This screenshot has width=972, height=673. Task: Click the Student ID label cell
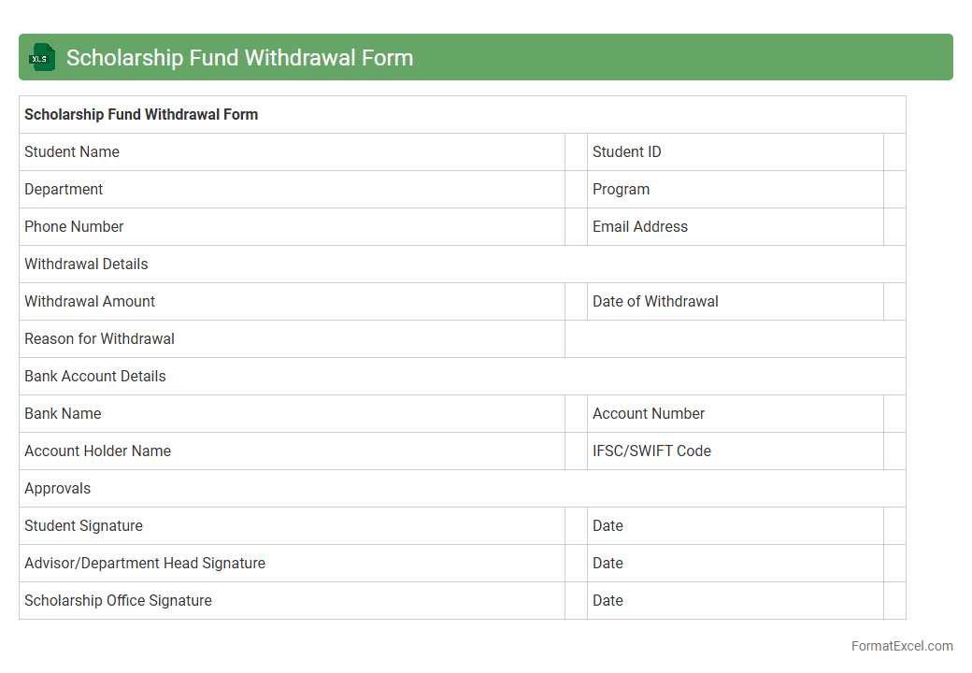(x=735, y=152)
